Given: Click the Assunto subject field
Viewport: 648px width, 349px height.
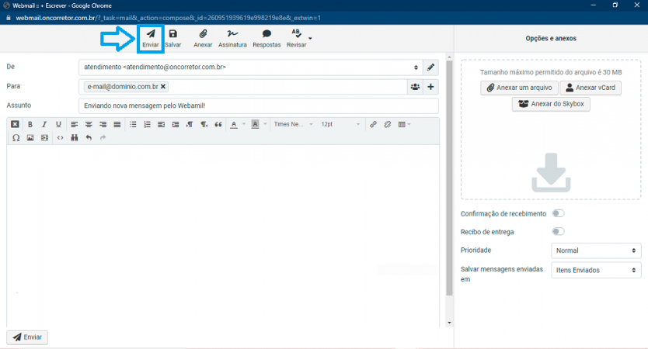Looking at the screenshot, I should point(259,105).
